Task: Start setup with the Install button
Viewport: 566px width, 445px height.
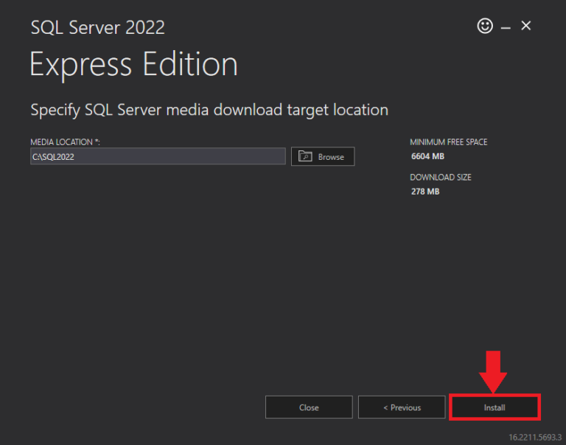Action: pos(495,407)
